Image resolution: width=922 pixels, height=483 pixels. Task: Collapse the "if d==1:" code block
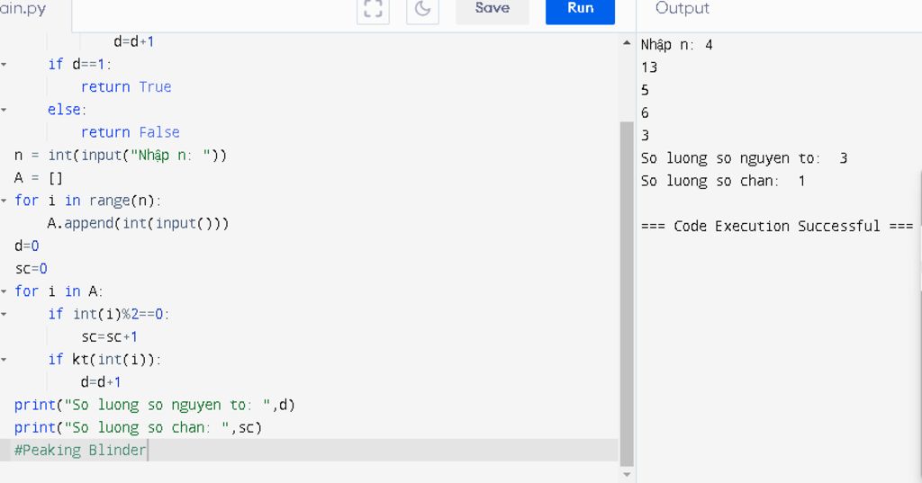[x=5, y=64]
